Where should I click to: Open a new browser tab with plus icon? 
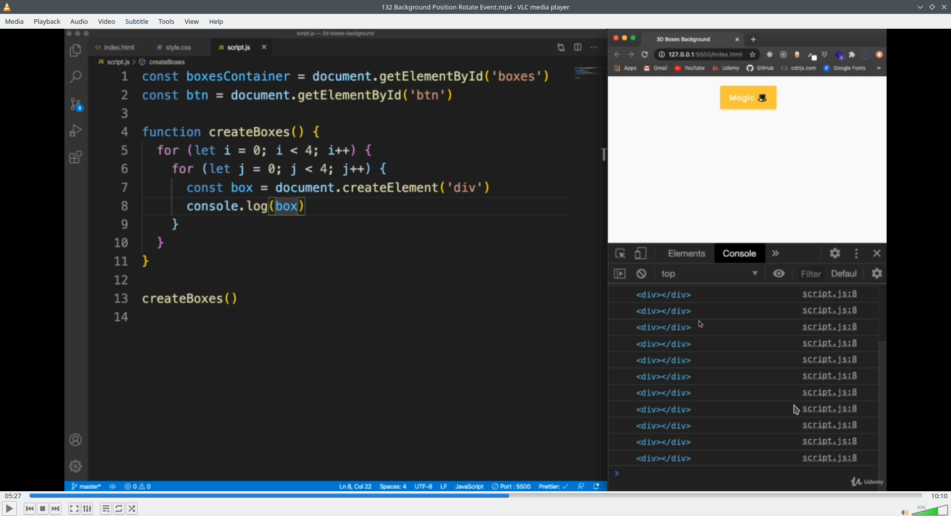pos(753,39)
